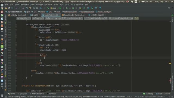Close the MainActivity.kt editor tab
174x98 pixels.
[x=59, y=15]
